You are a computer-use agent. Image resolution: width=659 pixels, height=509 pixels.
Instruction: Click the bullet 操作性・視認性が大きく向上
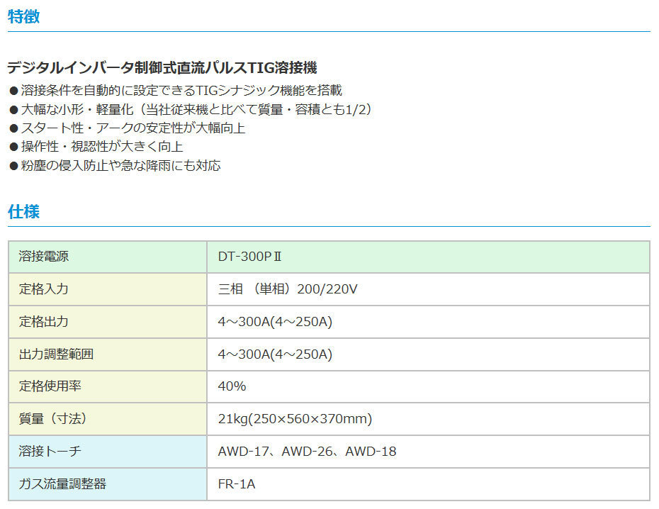96,147
